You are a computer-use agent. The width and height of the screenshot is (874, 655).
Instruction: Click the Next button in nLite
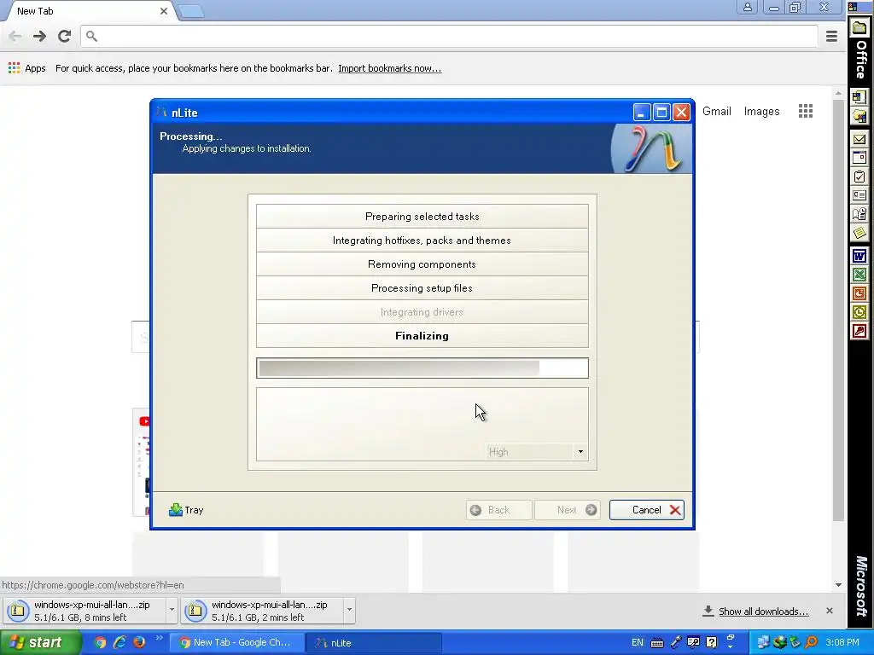[x=568, y=510]
